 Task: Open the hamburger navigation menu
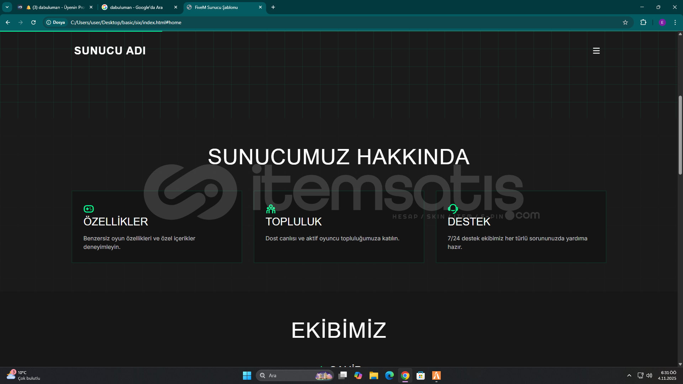point(596,51)
